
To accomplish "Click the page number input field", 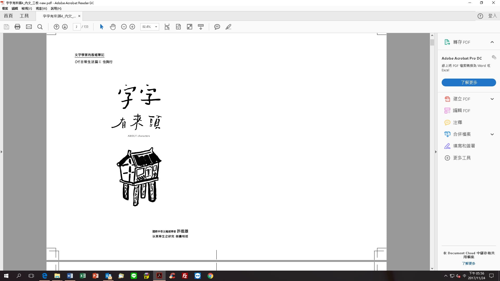I will click(x=77, y=27).
